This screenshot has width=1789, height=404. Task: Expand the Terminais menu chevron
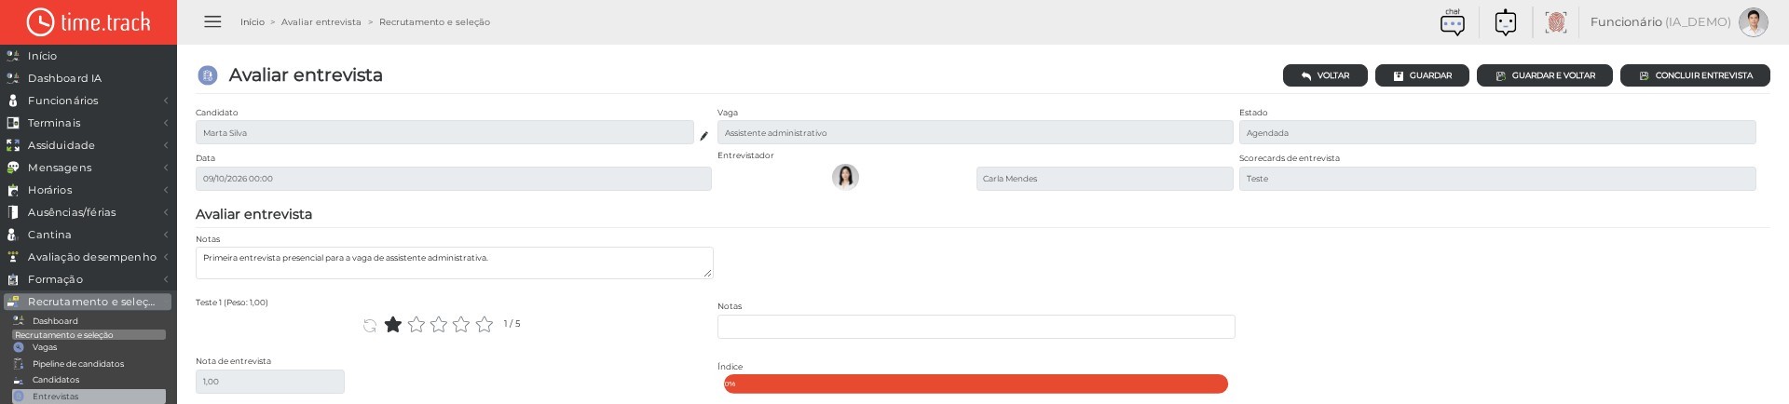pyautogui.click(x=166, y=123)
